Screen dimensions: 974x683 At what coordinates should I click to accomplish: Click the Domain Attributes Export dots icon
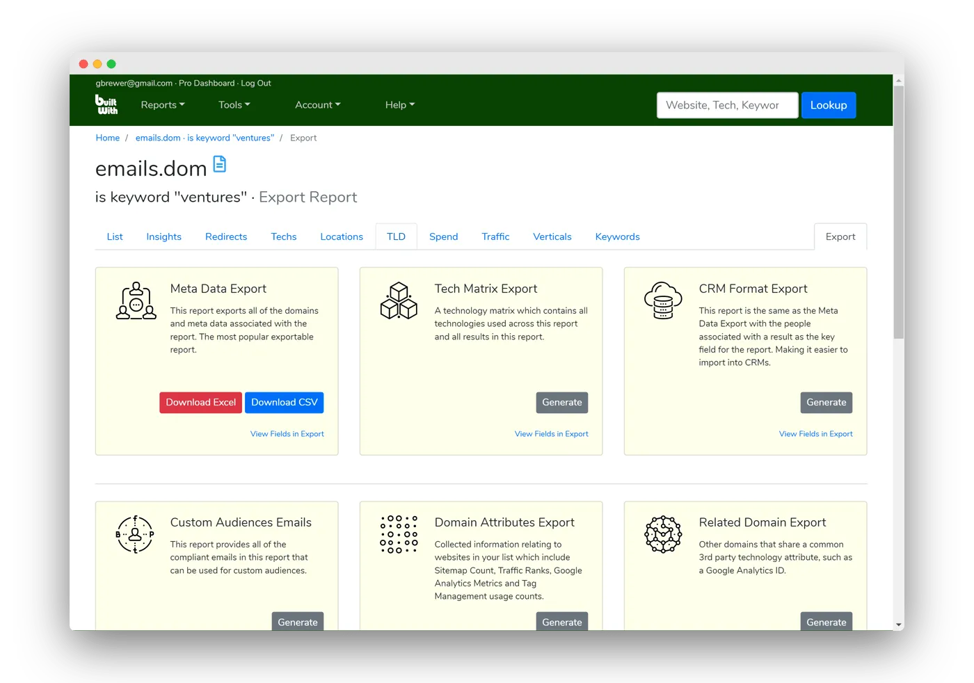point(399,535)
